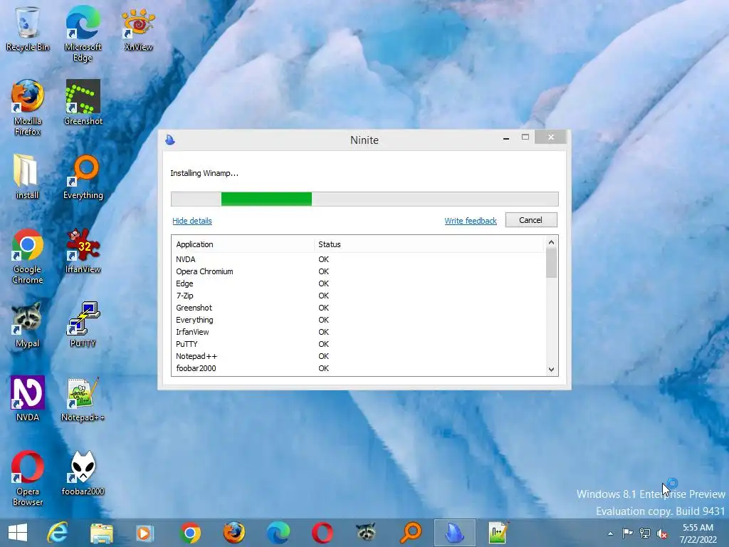This screenshot has height=547, width=729.
Task: Select the IrfanView row in the list
Action: pos(359,332)
